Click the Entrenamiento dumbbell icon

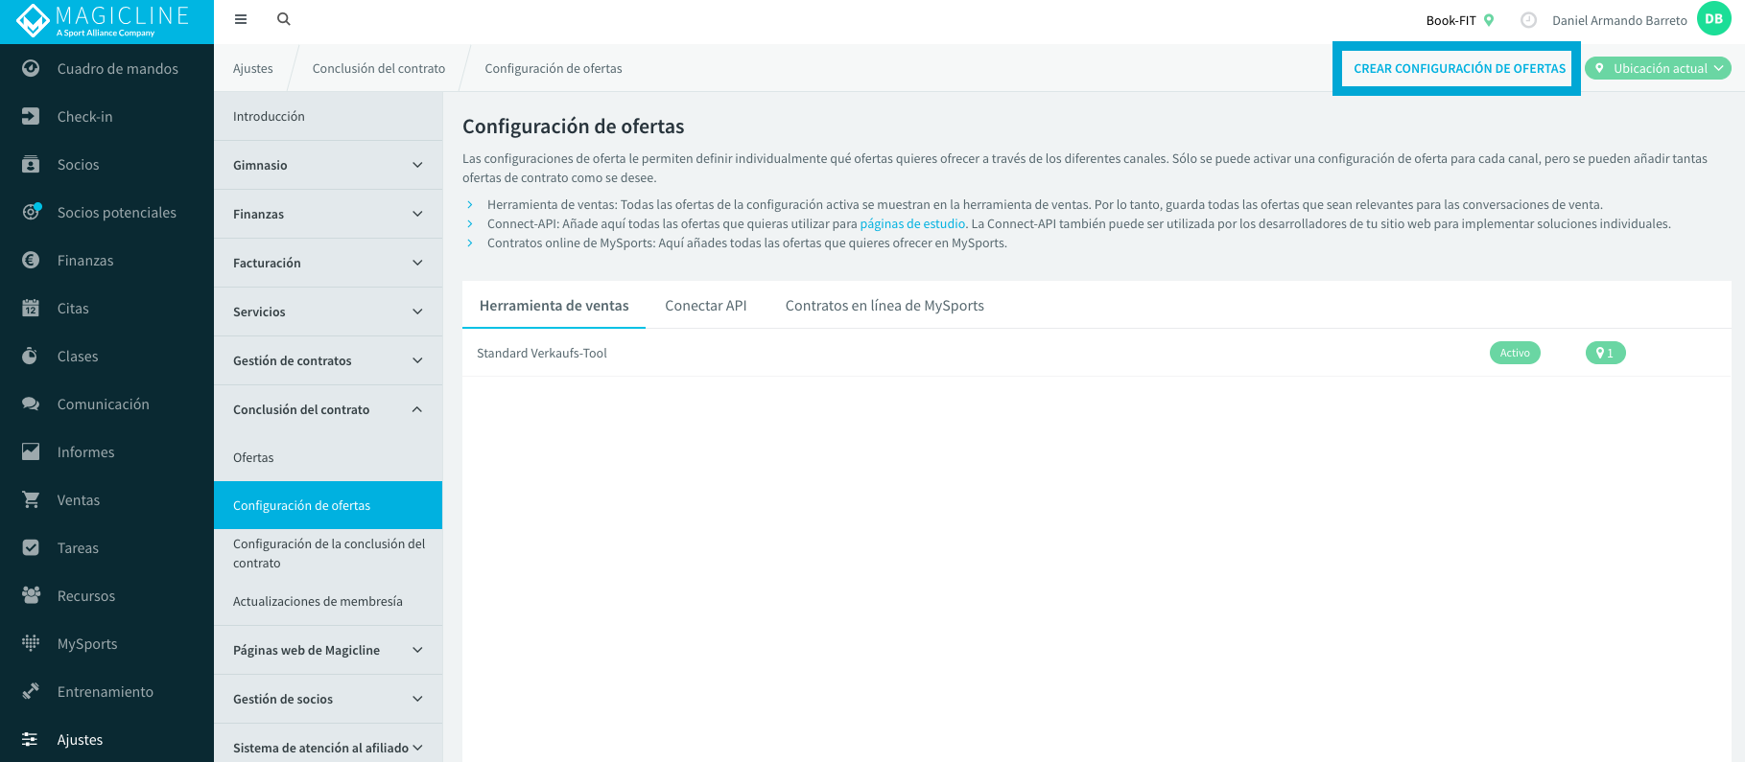[x=31, y=691]
